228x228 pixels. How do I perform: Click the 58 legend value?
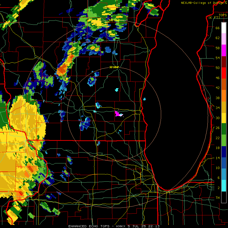[x=218, y=48]
